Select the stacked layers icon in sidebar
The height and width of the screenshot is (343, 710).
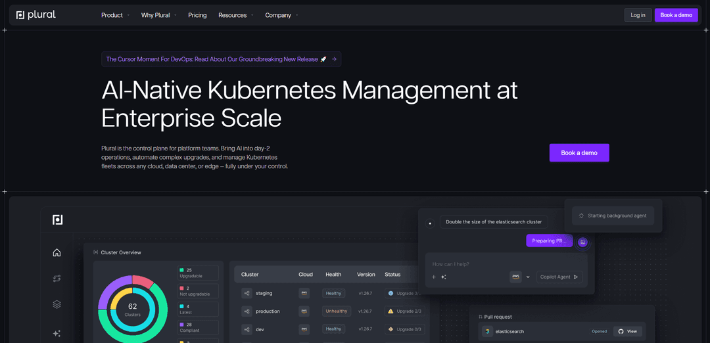(57, 304)
